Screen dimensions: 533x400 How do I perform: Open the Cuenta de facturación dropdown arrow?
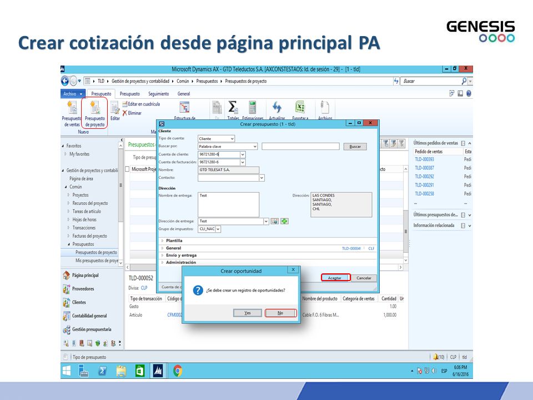coord(243,162)
